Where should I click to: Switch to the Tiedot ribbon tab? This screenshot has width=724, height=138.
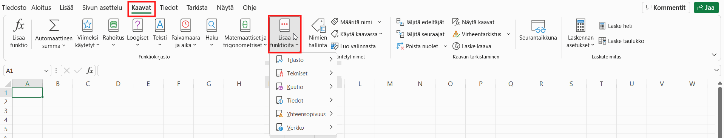click(168, 8)
